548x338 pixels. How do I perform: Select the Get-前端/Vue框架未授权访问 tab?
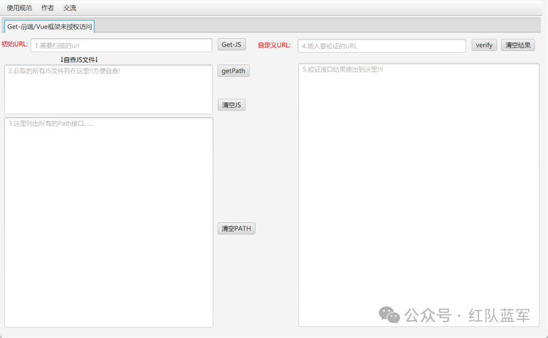49,26
